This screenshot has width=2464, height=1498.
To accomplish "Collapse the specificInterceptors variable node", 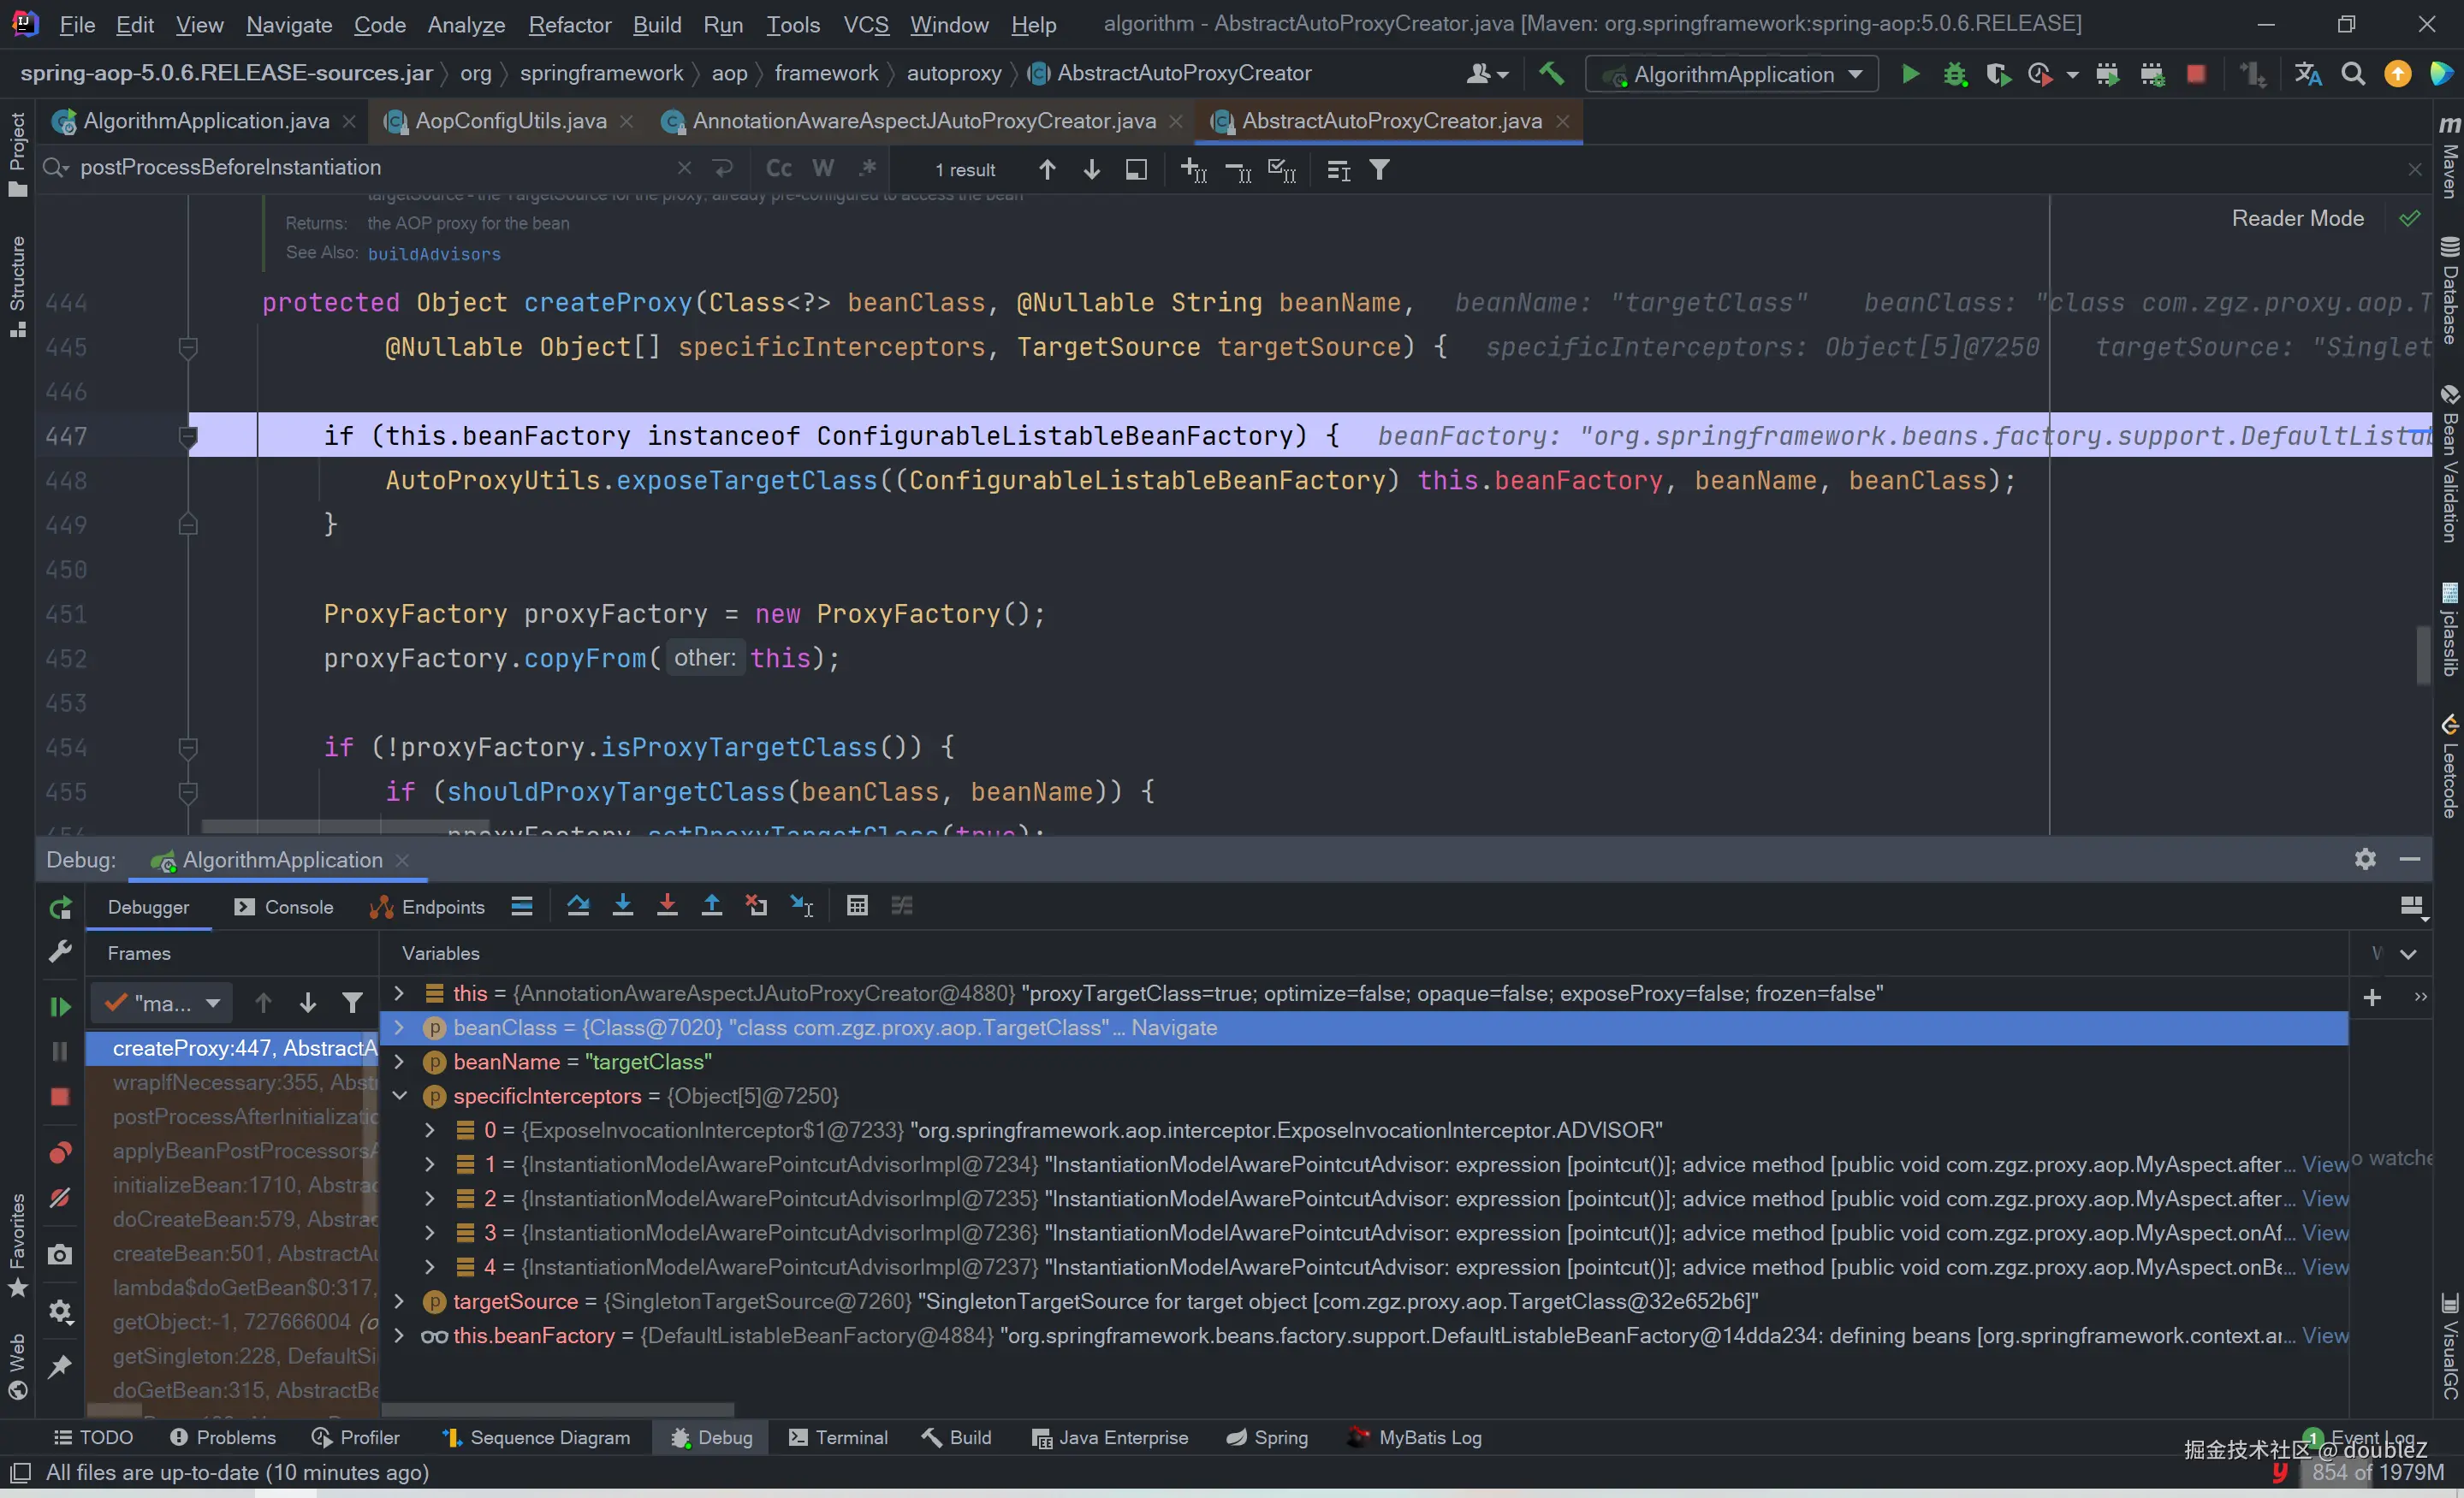I will (400, 1096).
